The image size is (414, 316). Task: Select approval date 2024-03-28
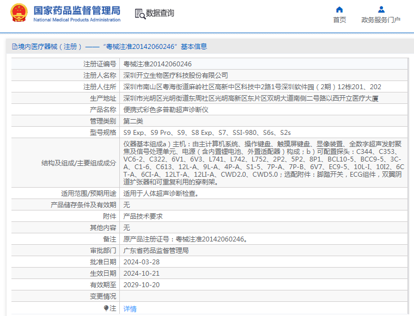pyautogui.click(x=142, y=262)
